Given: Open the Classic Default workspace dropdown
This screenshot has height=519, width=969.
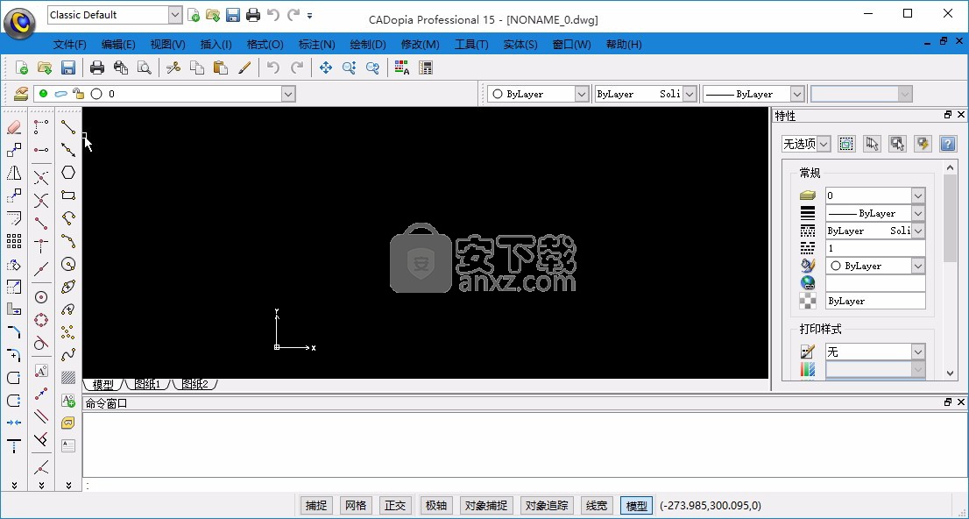Looking at the screenshot, I should 175,15.
